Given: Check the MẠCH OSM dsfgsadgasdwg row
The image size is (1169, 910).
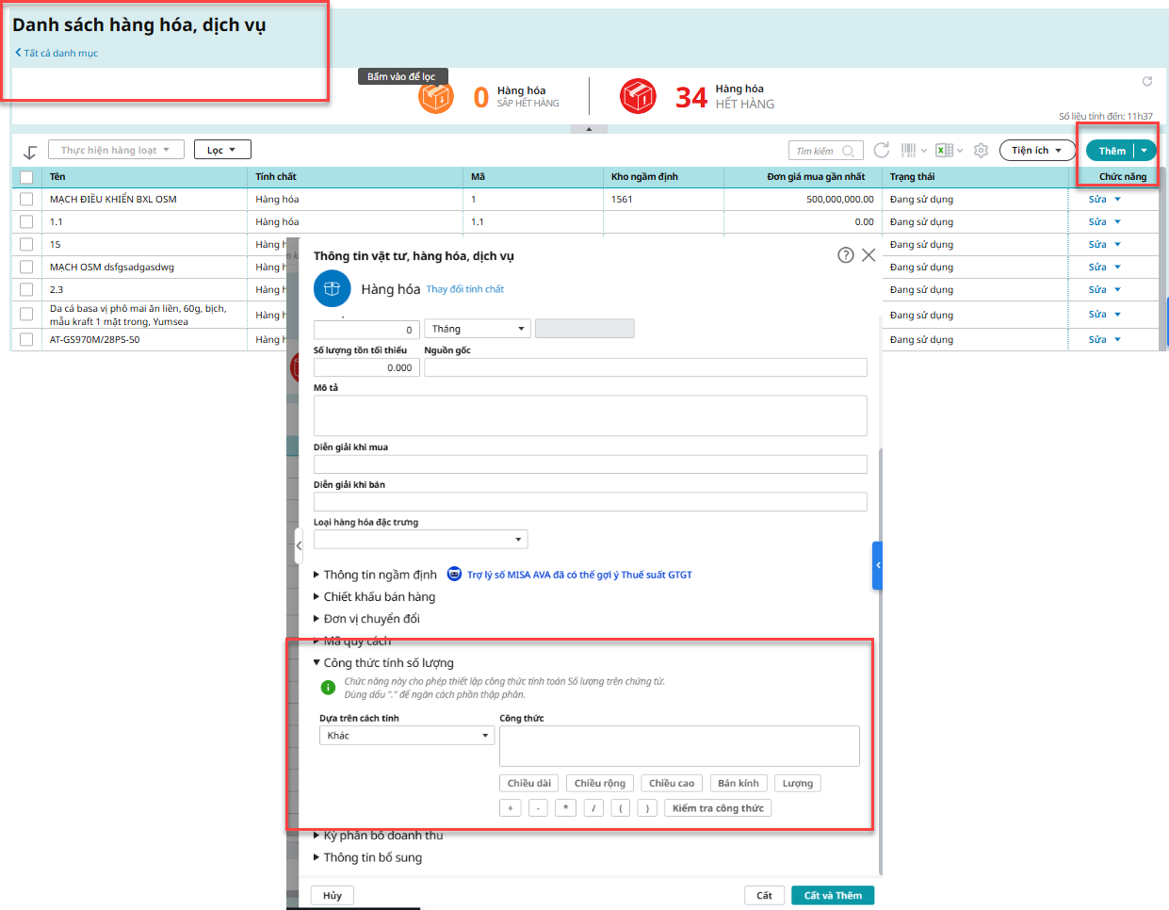Looking at the screenshot, I should click(x=26, y=267).
